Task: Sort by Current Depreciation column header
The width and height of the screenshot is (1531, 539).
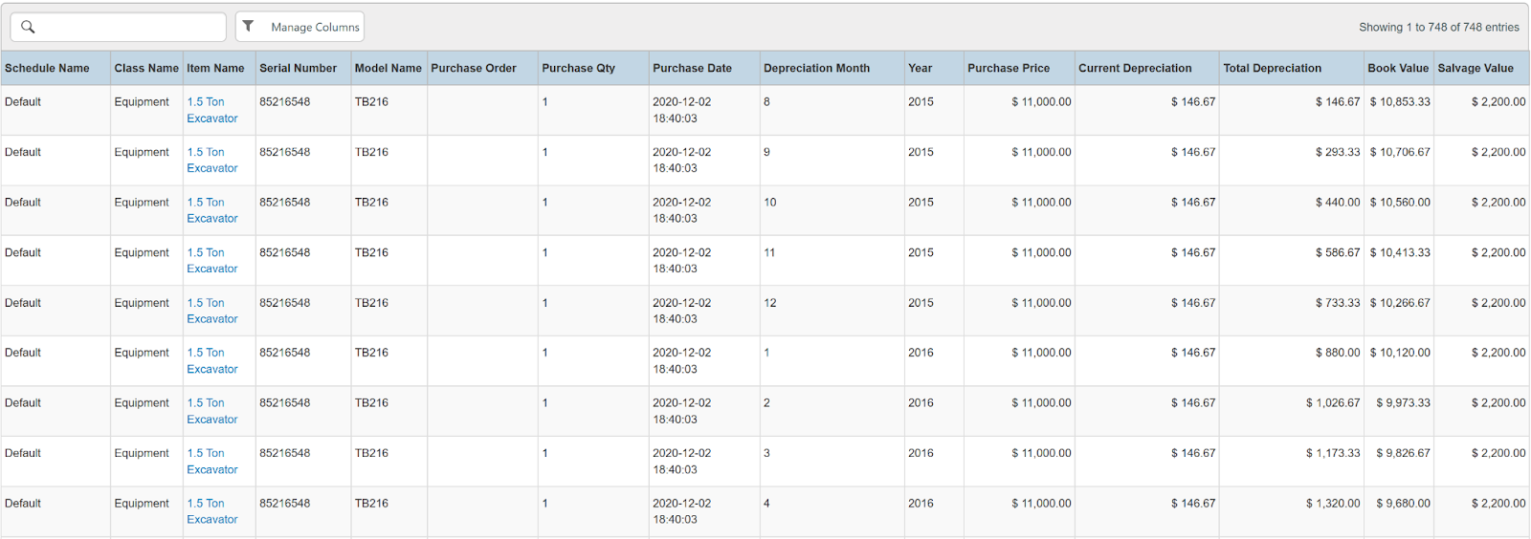Action: [x=1135, y=68]
